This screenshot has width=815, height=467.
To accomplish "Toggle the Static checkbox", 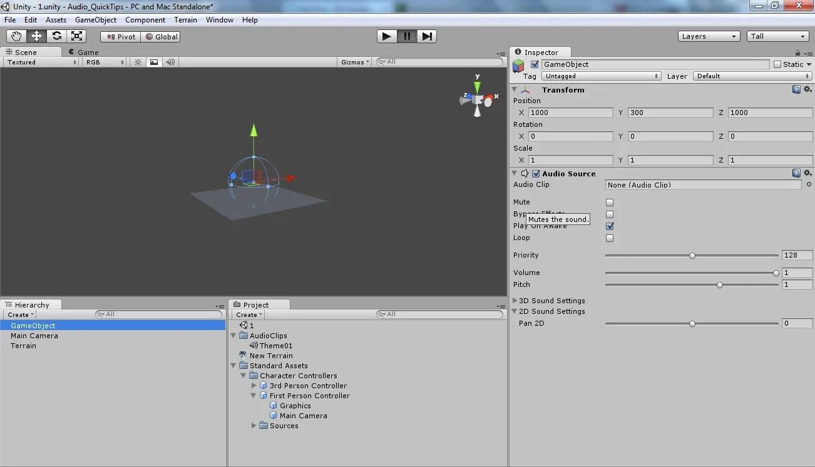I will (777, 64).
